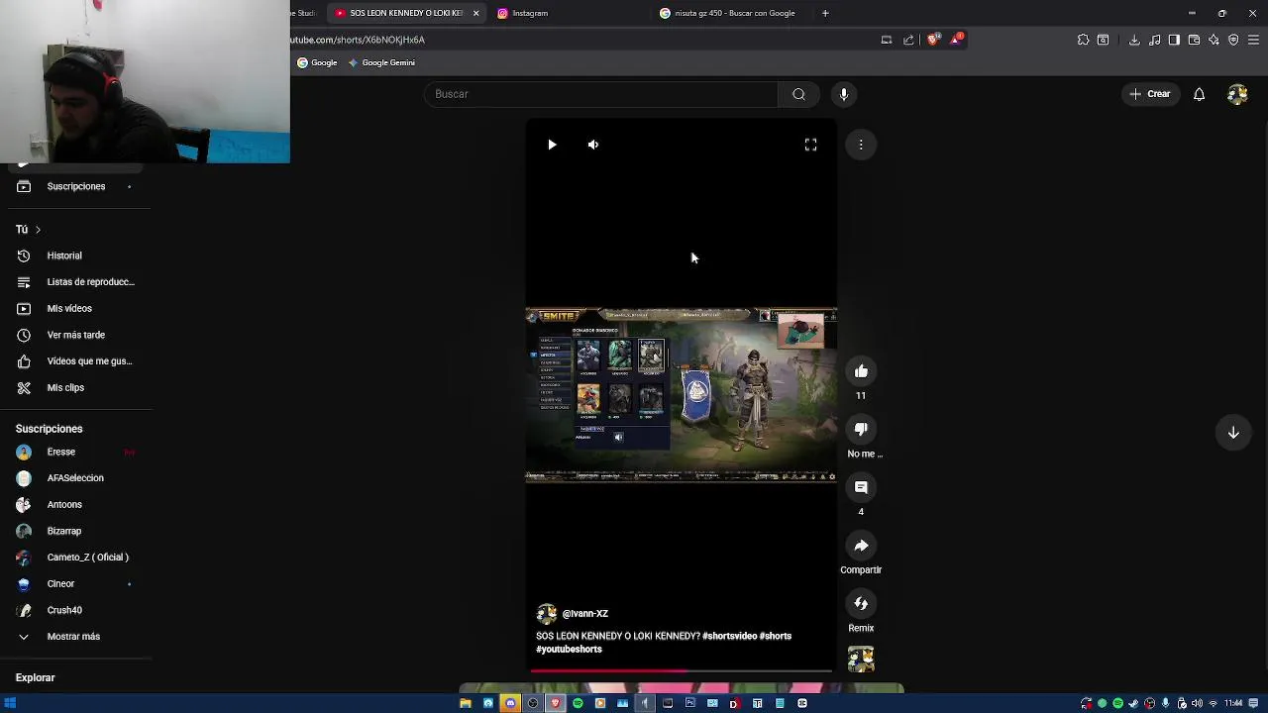The height and width of the screenshot is (713, 1268).
Task: Dislike the short with thumbs down
Action: [x=861, y=429]
